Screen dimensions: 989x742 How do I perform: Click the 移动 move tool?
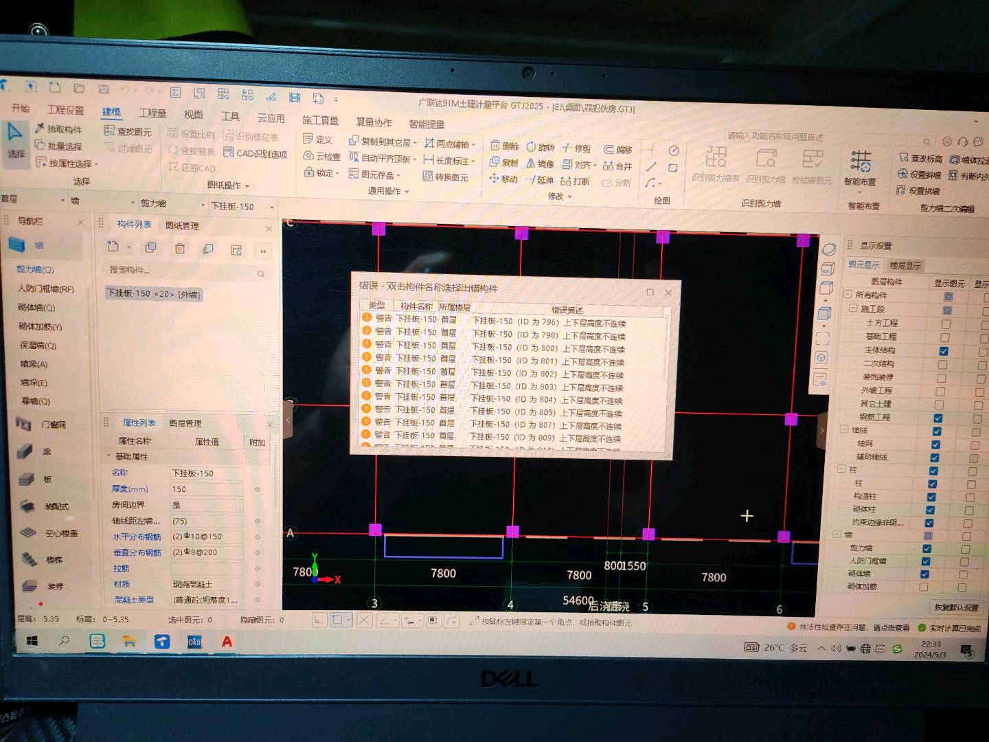click(503, 179)
